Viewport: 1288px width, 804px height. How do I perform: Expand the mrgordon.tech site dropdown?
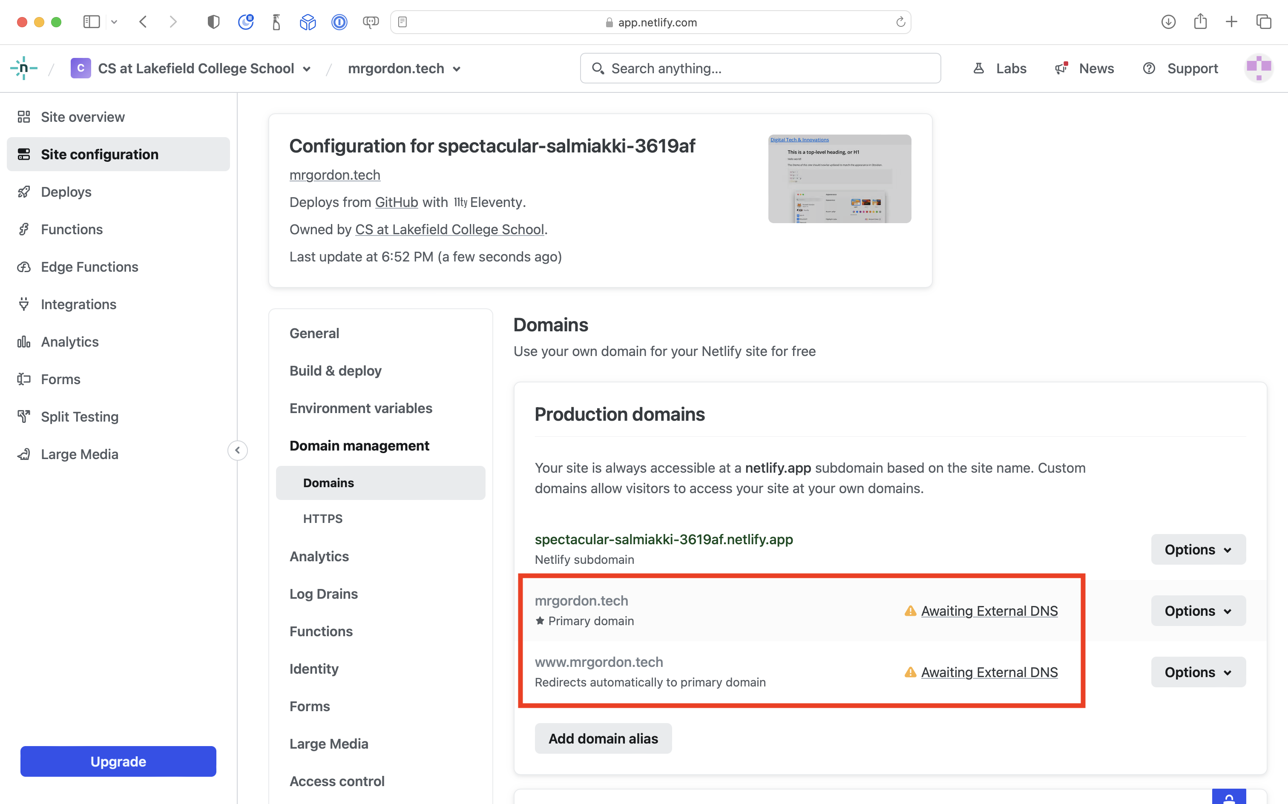pyautogui.click(x=457, y=69)
